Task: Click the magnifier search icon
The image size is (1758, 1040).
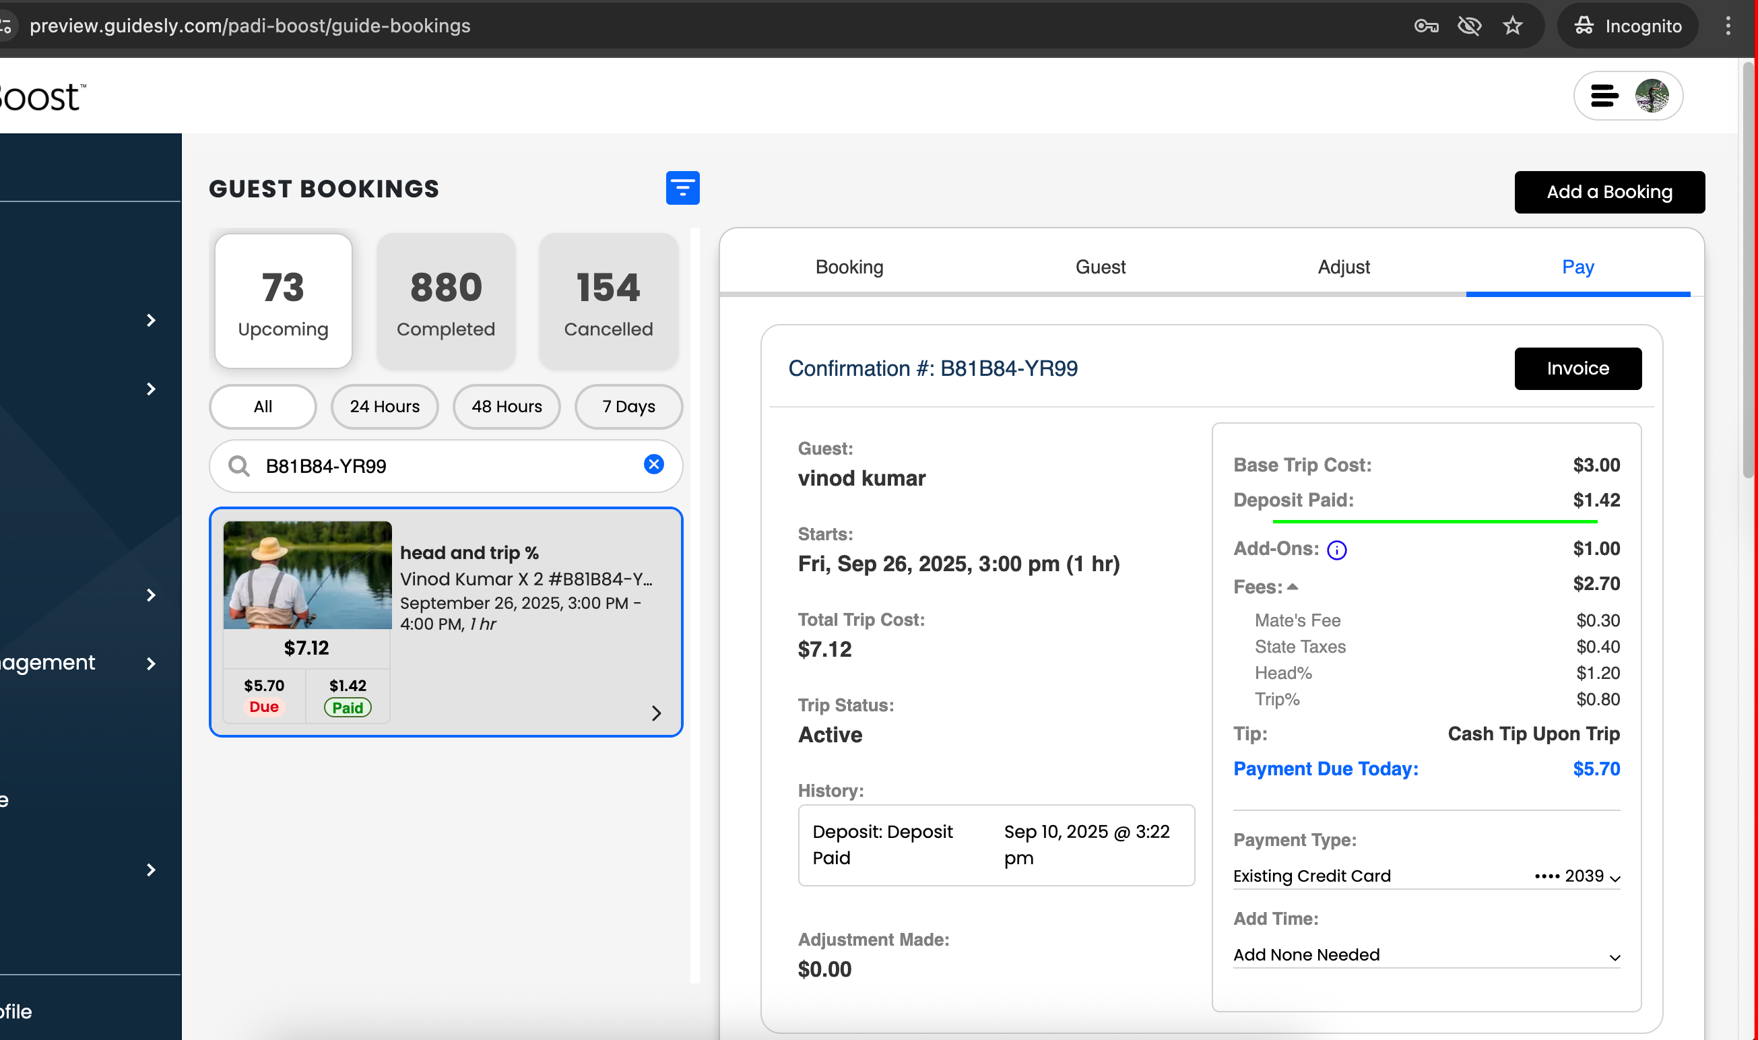Action: pos(239,466)
